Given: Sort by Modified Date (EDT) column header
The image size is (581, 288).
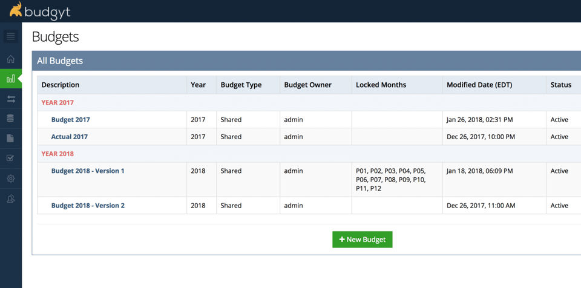Looking at the screenshot, I should [479, 85].
